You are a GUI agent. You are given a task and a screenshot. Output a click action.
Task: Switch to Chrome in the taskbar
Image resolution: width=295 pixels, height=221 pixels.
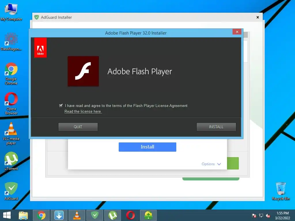click(41, 215)
